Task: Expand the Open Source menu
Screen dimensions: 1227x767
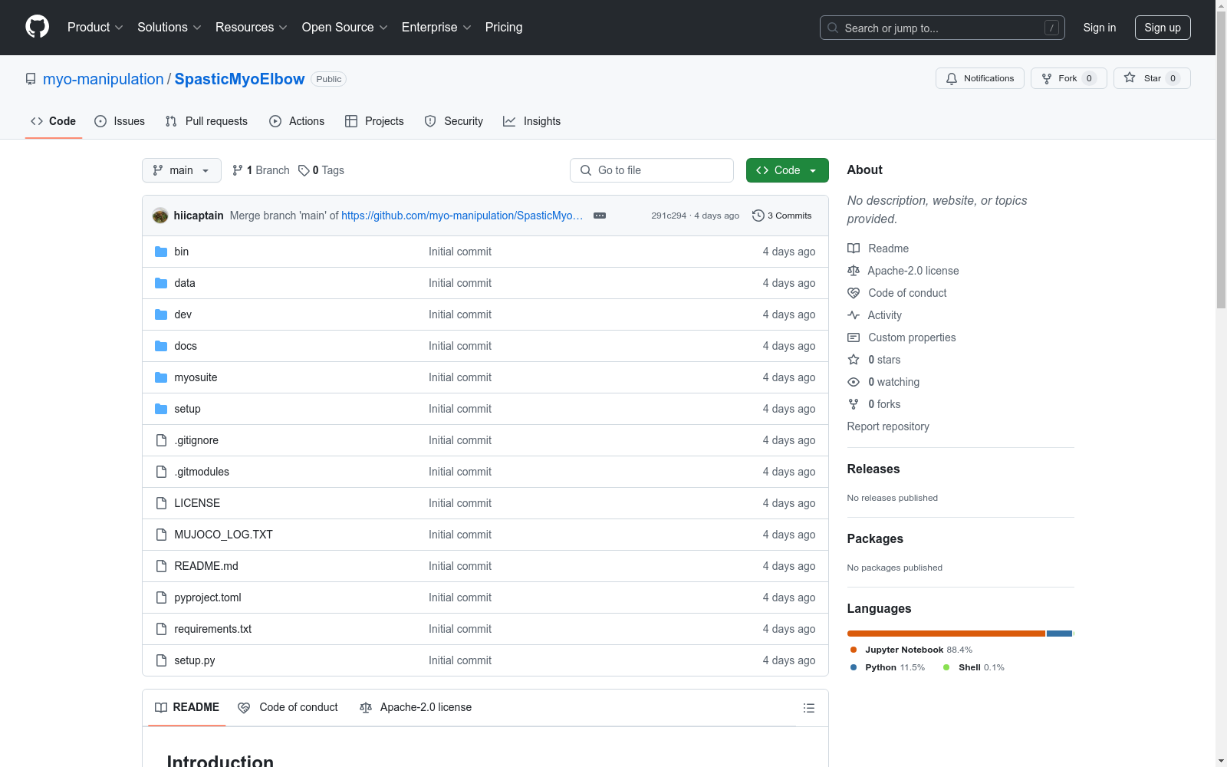Action: pos(344,28)
